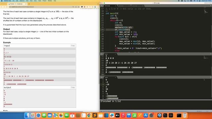The image size is (212, 119).
Task: Open Spotlight search in menu bar
Action: pyautogui.click(x=197, y=1)
